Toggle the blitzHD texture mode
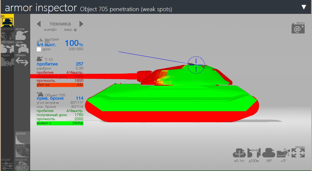 tap(22, 151)
